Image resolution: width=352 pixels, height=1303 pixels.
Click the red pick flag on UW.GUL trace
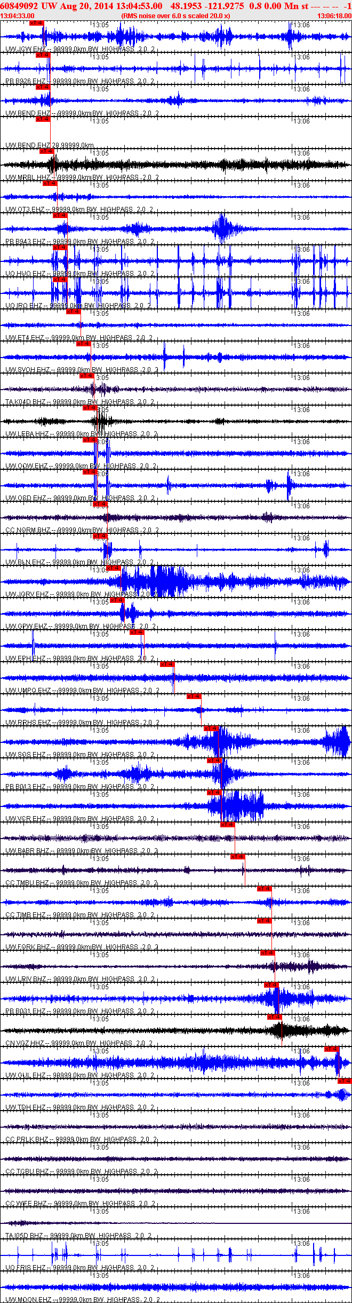[x=332, y=1049]
